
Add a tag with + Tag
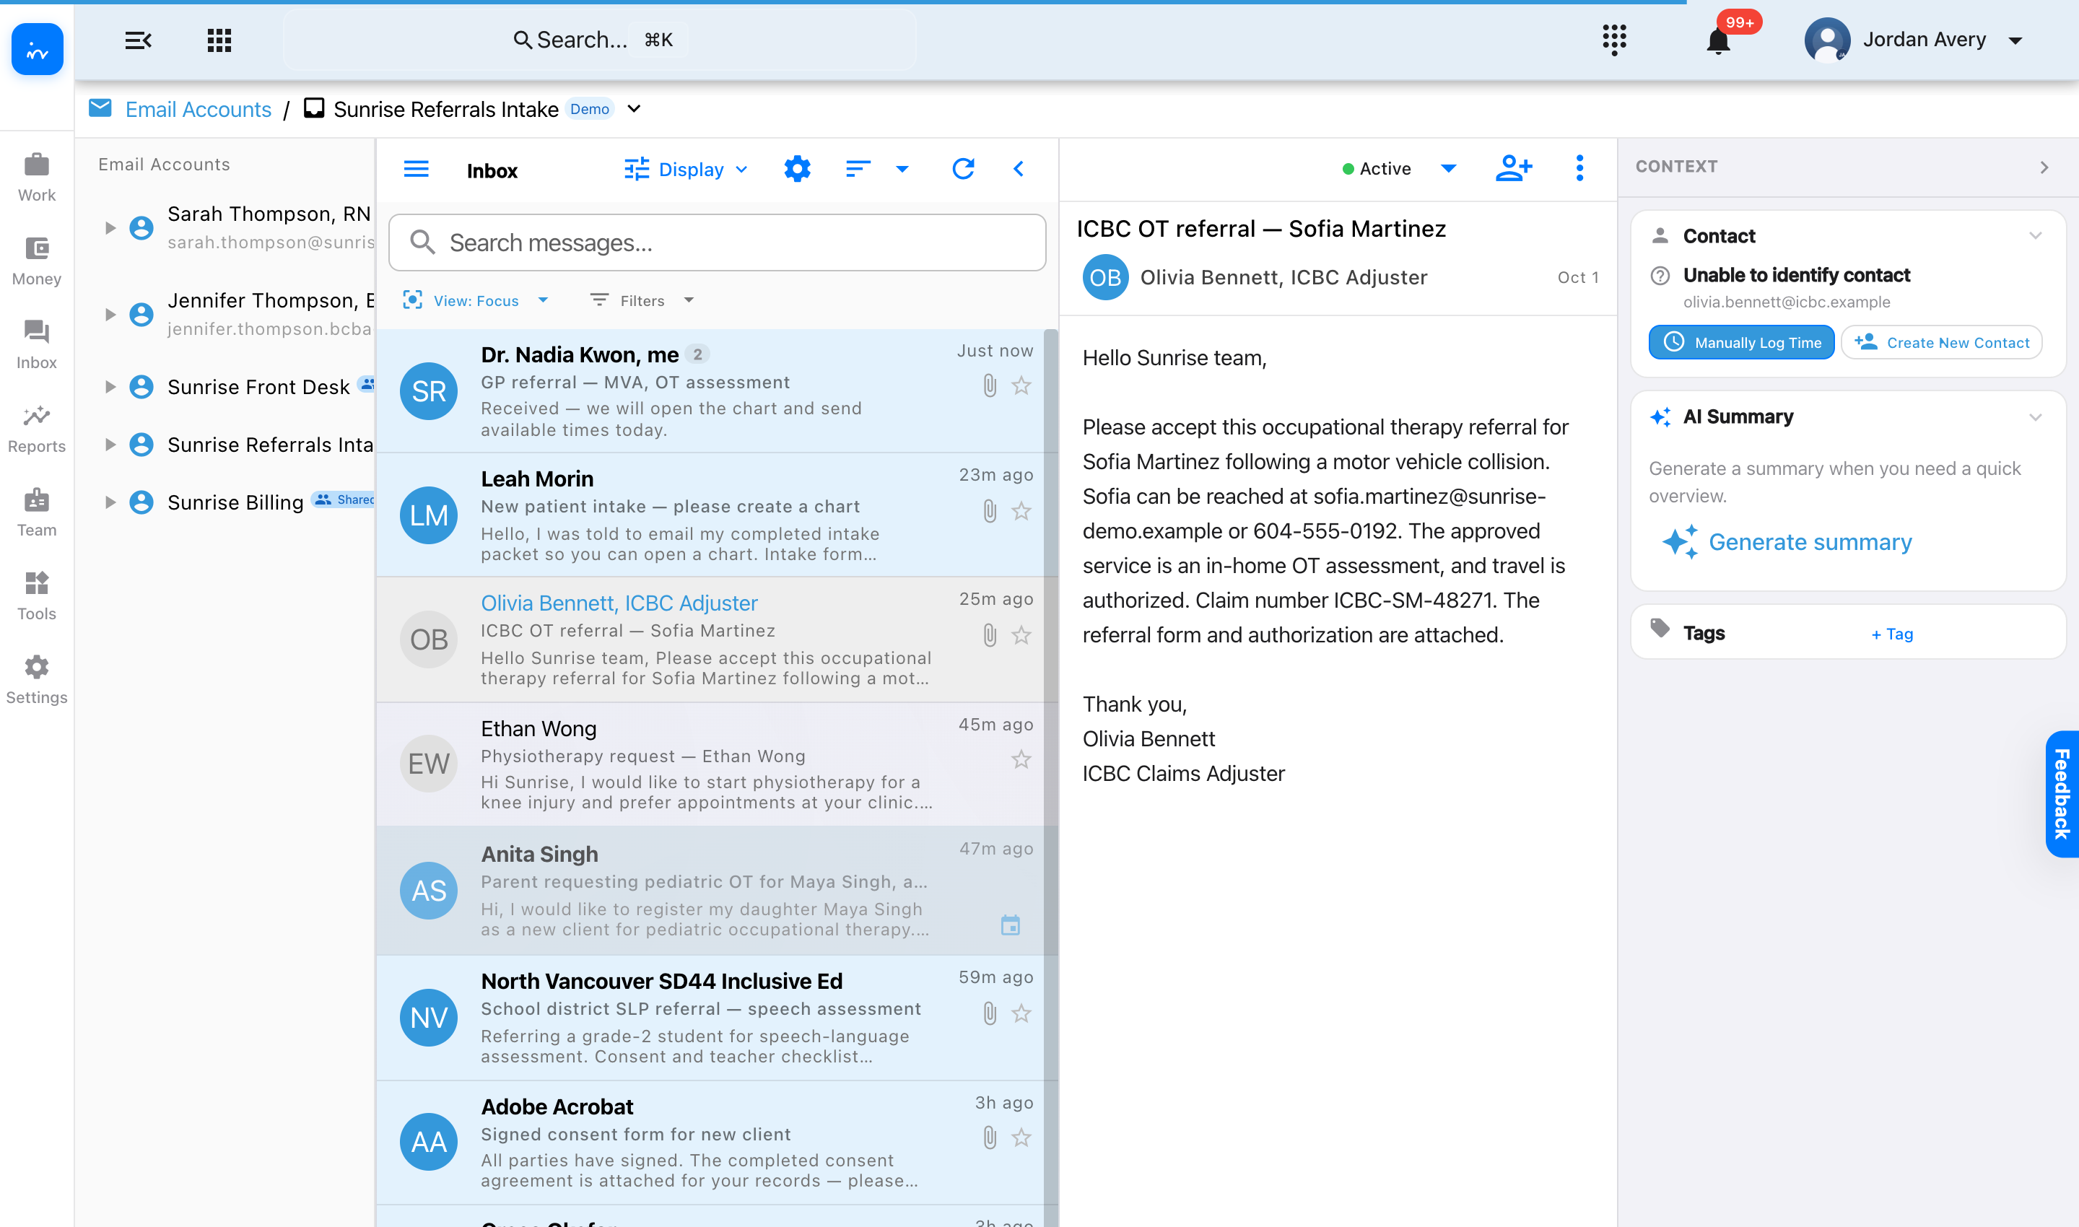click(1892, 634)
